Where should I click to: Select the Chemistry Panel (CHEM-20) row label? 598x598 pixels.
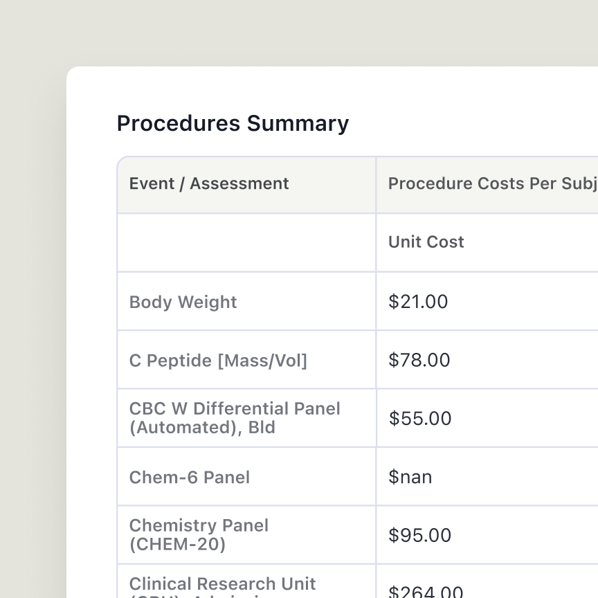pyautogui.click(x=199, y=535)
